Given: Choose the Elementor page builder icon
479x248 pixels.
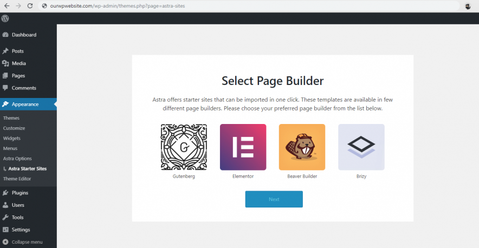Looking at the screenshot, I should 243,147.
